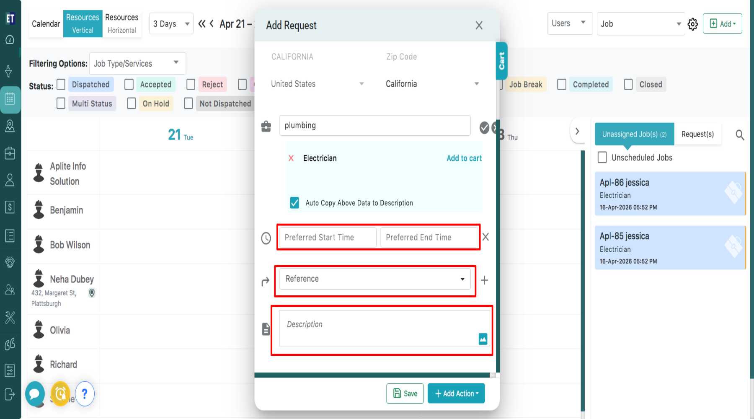Enable the Dispatched status checkbox
This screenshot has height=419, width=754.
tap(61, 85)
